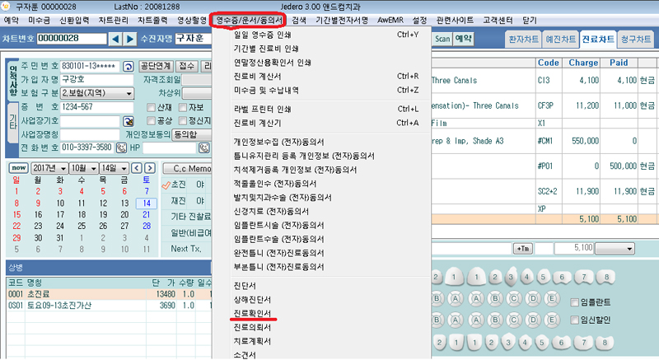Toggle the 임신할인 checkbox
The height and width of the screenshot is (360, 659).
coord(575,320)
